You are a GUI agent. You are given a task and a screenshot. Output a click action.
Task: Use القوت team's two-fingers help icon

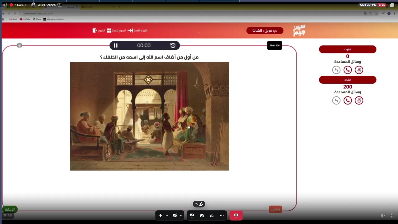point(359,70)
